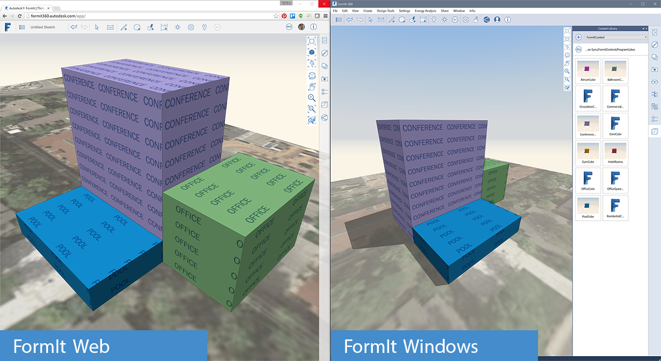The image size is (661, 361).
Task: Click the user account icon in FormIt Windows
Action: pos(498,19)
